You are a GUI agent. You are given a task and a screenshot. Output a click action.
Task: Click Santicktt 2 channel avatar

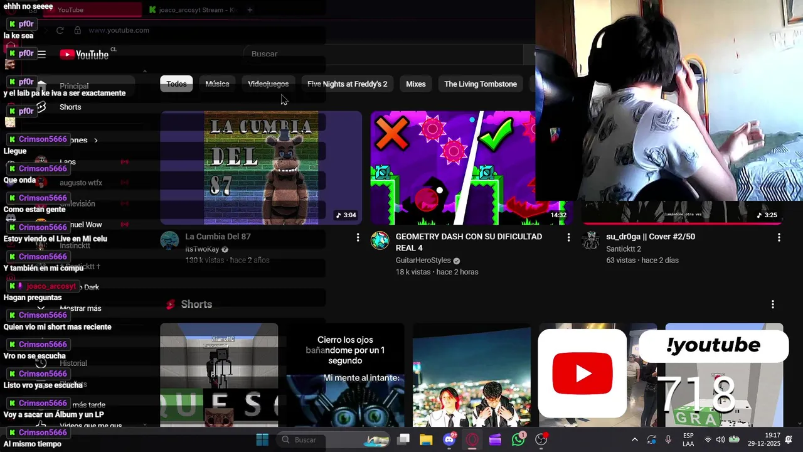(590, 240)
